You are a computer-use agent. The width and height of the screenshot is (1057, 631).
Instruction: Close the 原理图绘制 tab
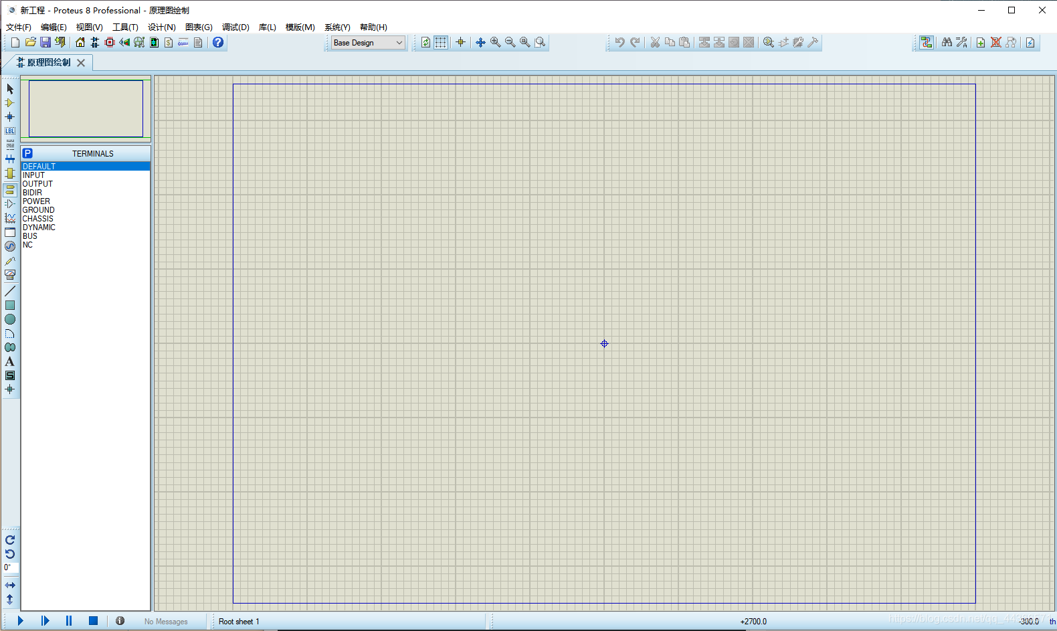pyautogui.click(x=81, y=62)
